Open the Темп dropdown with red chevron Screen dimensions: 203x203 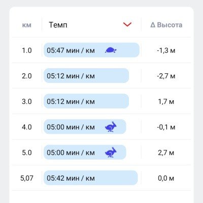(x=127, y=24)
